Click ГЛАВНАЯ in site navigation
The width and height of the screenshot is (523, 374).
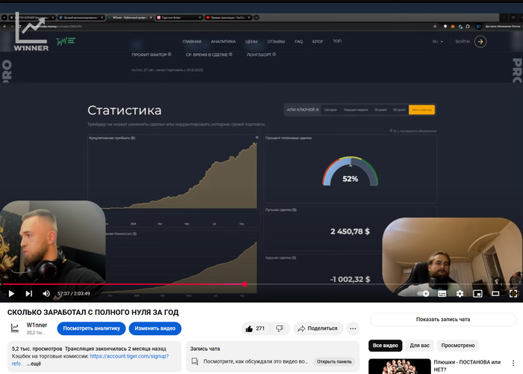(x=192, y=41)
